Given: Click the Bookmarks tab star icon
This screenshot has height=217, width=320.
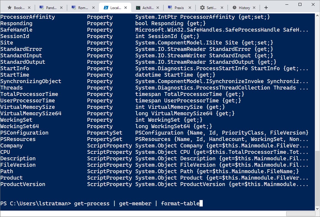Looking at the screenshot, I should pos(10,8).
